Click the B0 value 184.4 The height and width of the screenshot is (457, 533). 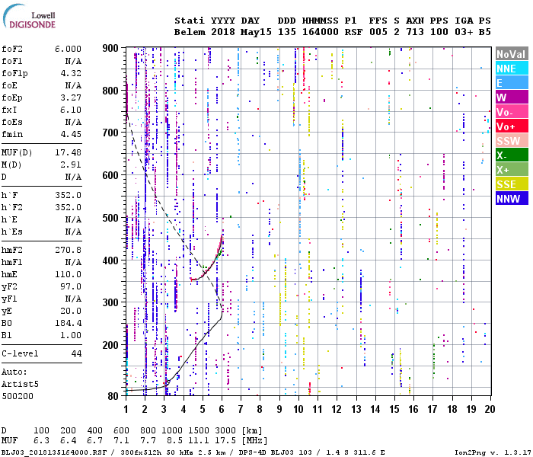pyautogui.click(x=68, y=323)
